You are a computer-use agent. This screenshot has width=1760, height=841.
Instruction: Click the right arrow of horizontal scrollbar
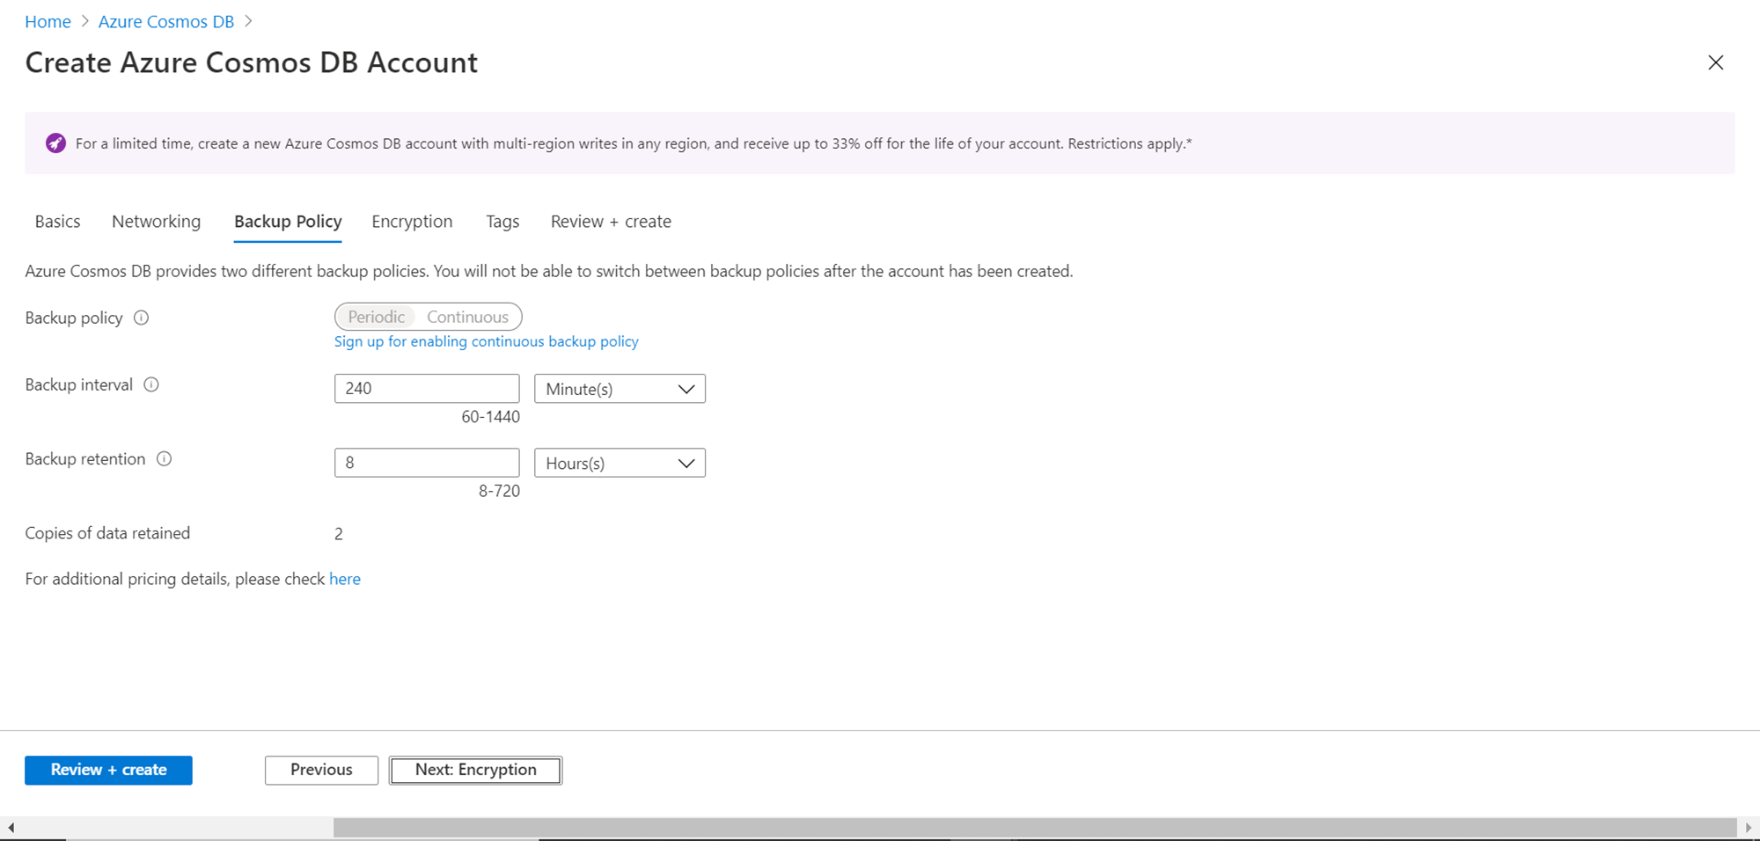[x=1749, y=828]
